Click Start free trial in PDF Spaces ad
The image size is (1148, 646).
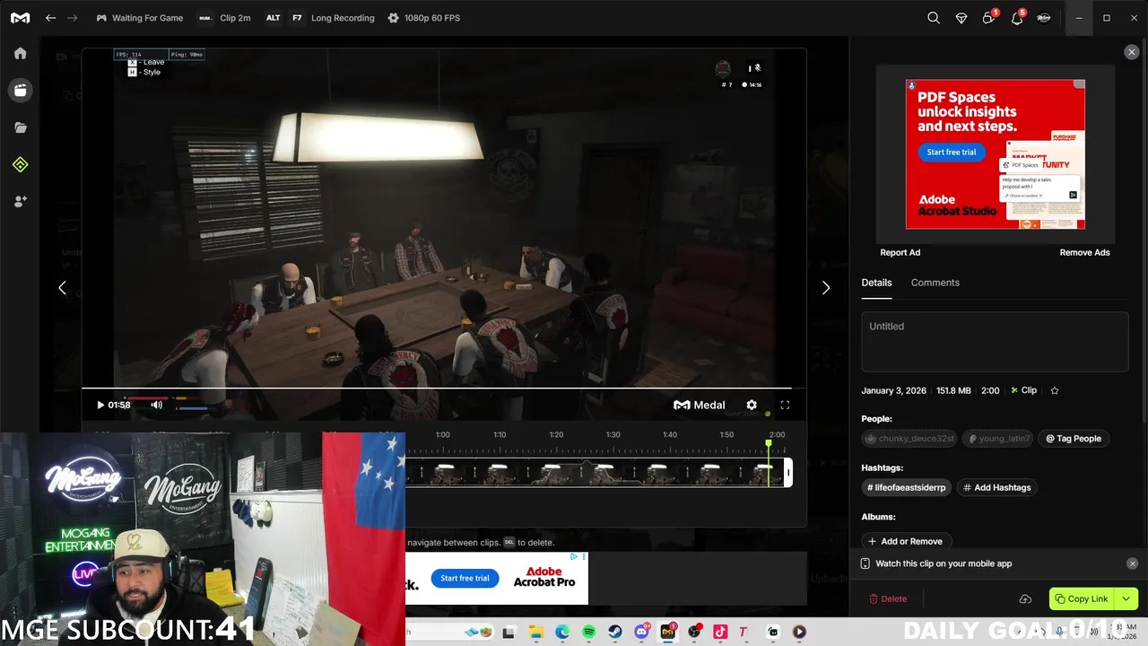pyautogui.click(x=951, y=153)
